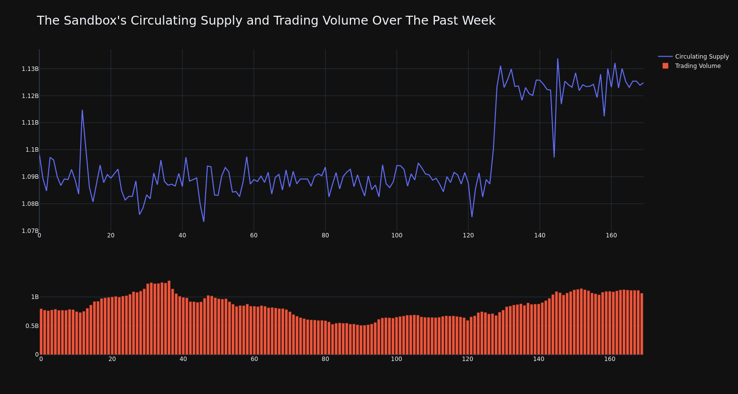
Task: Click the supply line spike near index 12
Action: click(x=82, y=110)
